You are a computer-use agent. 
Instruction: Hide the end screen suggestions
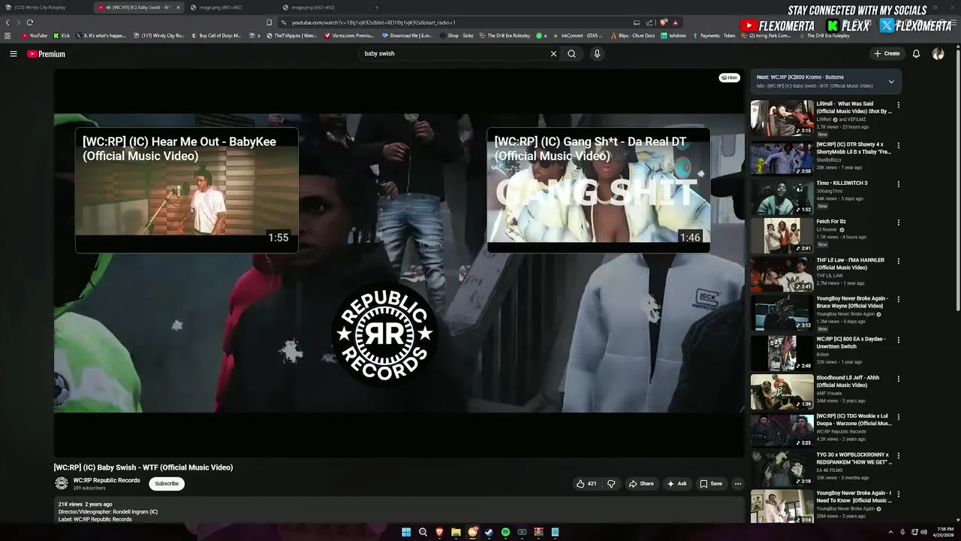point(729,77)
